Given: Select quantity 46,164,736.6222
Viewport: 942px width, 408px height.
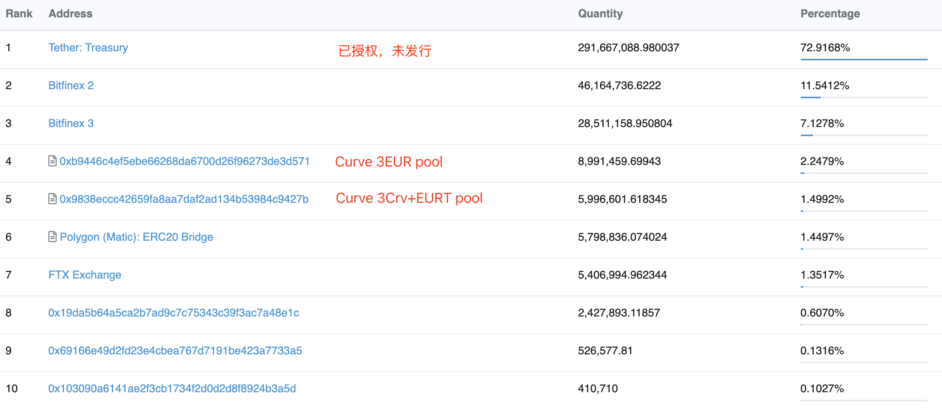Looking at the screenshot, I should (x=619, y=86).
